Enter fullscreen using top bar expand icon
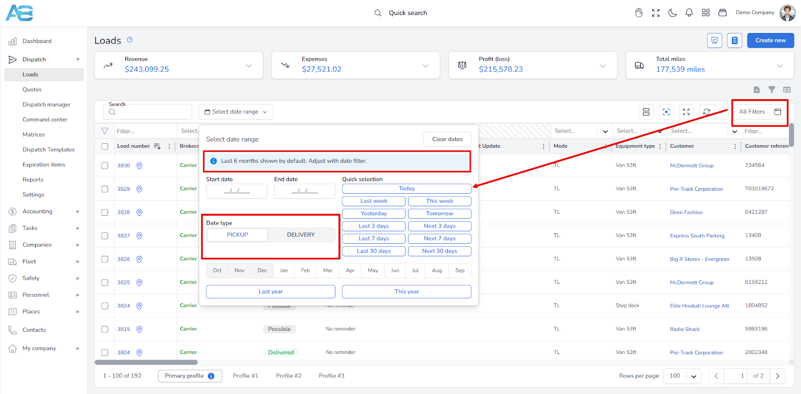This screenshot has height=394, width=801. pyautogui.click(x=656, y=13)
